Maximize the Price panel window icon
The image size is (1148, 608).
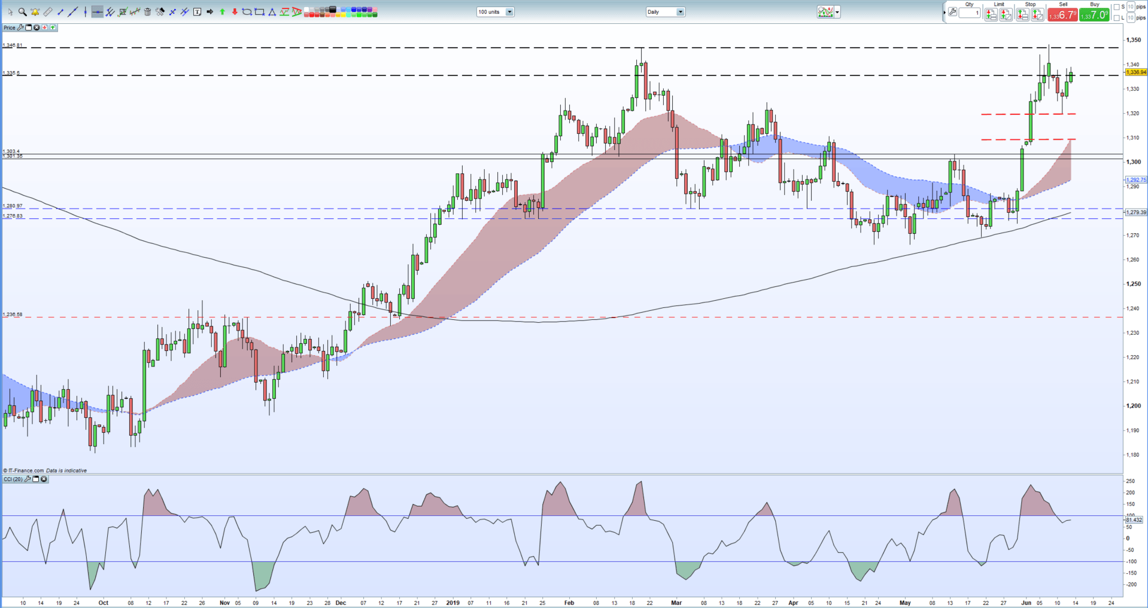[28, 28]
